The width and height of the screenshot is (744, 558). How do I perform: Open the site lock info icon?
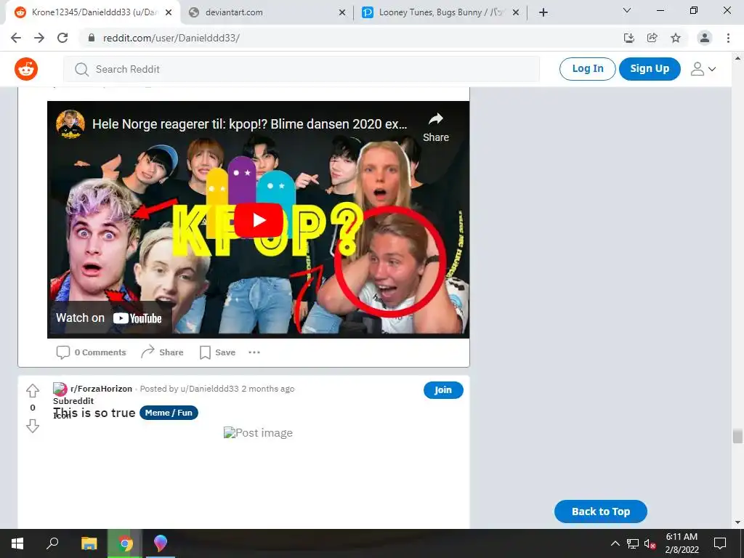92,38
